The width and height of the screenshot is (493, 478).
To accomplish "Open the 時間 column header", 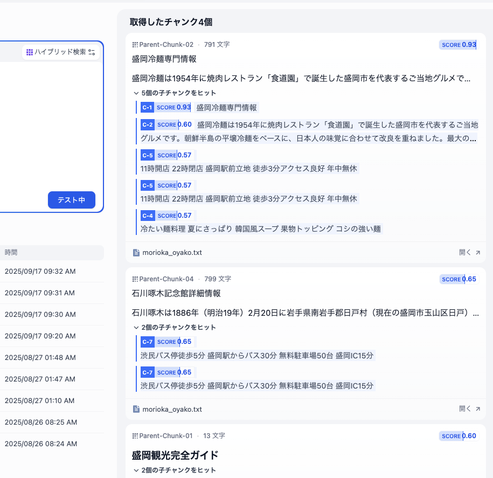I will click(x=12, y=252).
